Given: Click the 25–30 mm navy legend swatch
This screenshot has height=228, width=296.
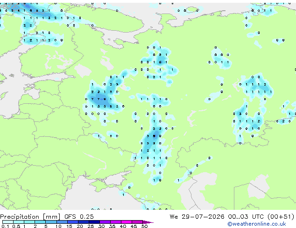Looking at the screenshot, I should (94, 222).
